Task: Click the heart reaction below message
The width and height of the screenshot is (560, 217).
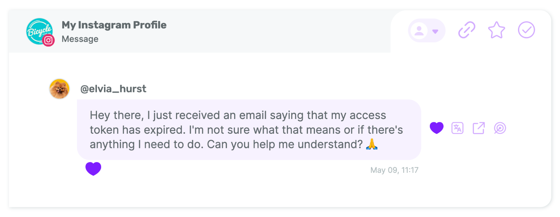Action: tap(93, 169)
